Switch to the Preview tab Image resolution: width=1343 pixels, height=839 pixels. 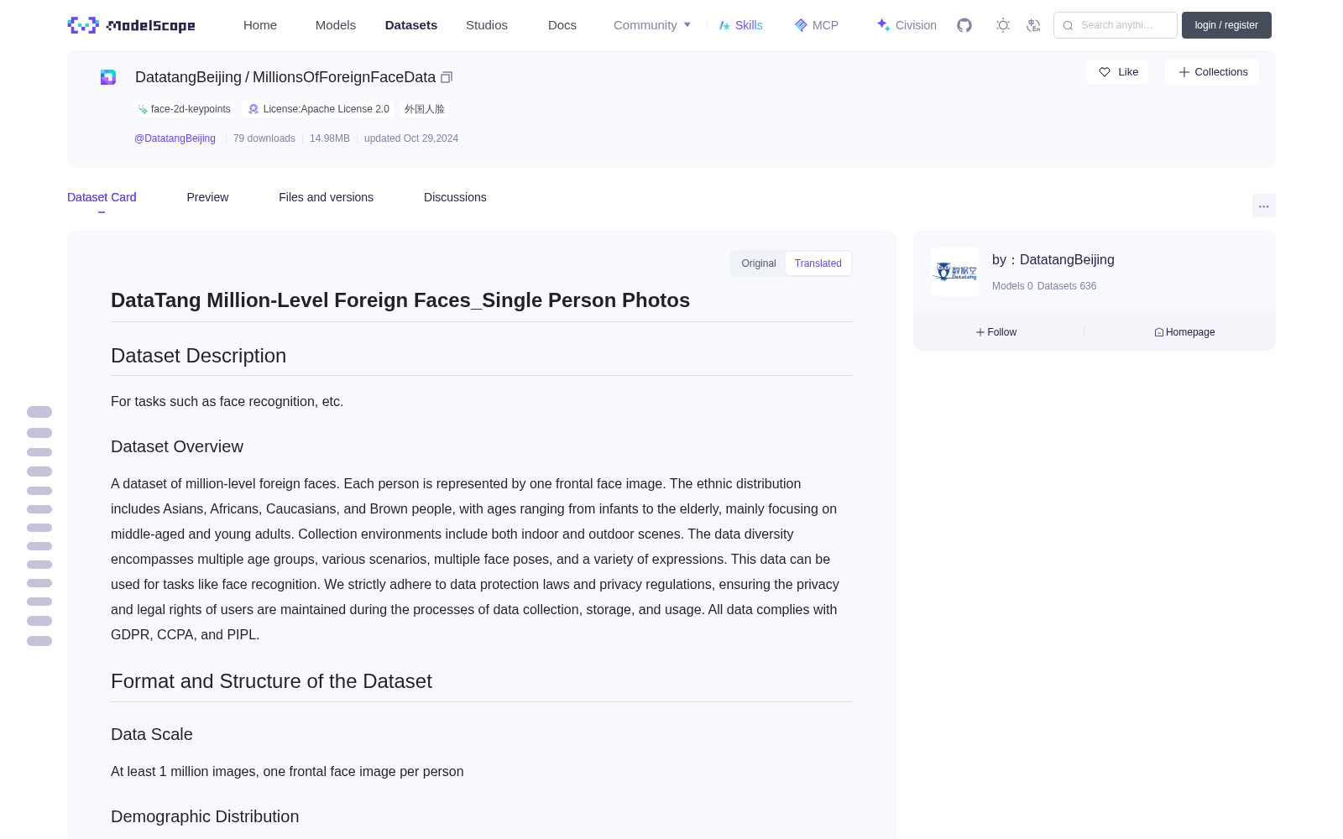207,197
